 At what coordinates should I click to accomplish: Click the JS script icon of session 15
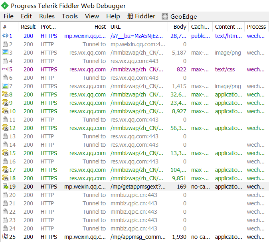(x=5, y=153)
